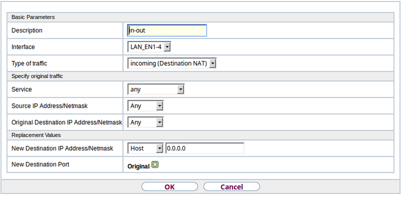
Task: Confirm with the OK button
Action: click(x=169, y=187)
